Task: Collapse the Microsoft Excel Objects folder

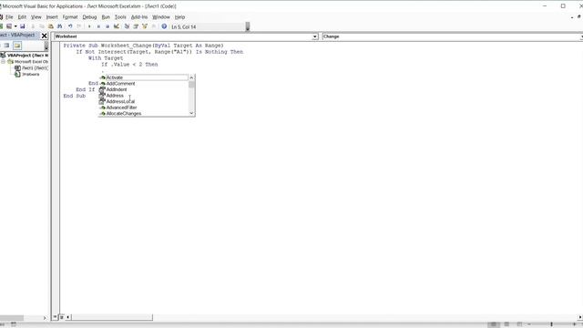Action: click(x=3, y=61)
